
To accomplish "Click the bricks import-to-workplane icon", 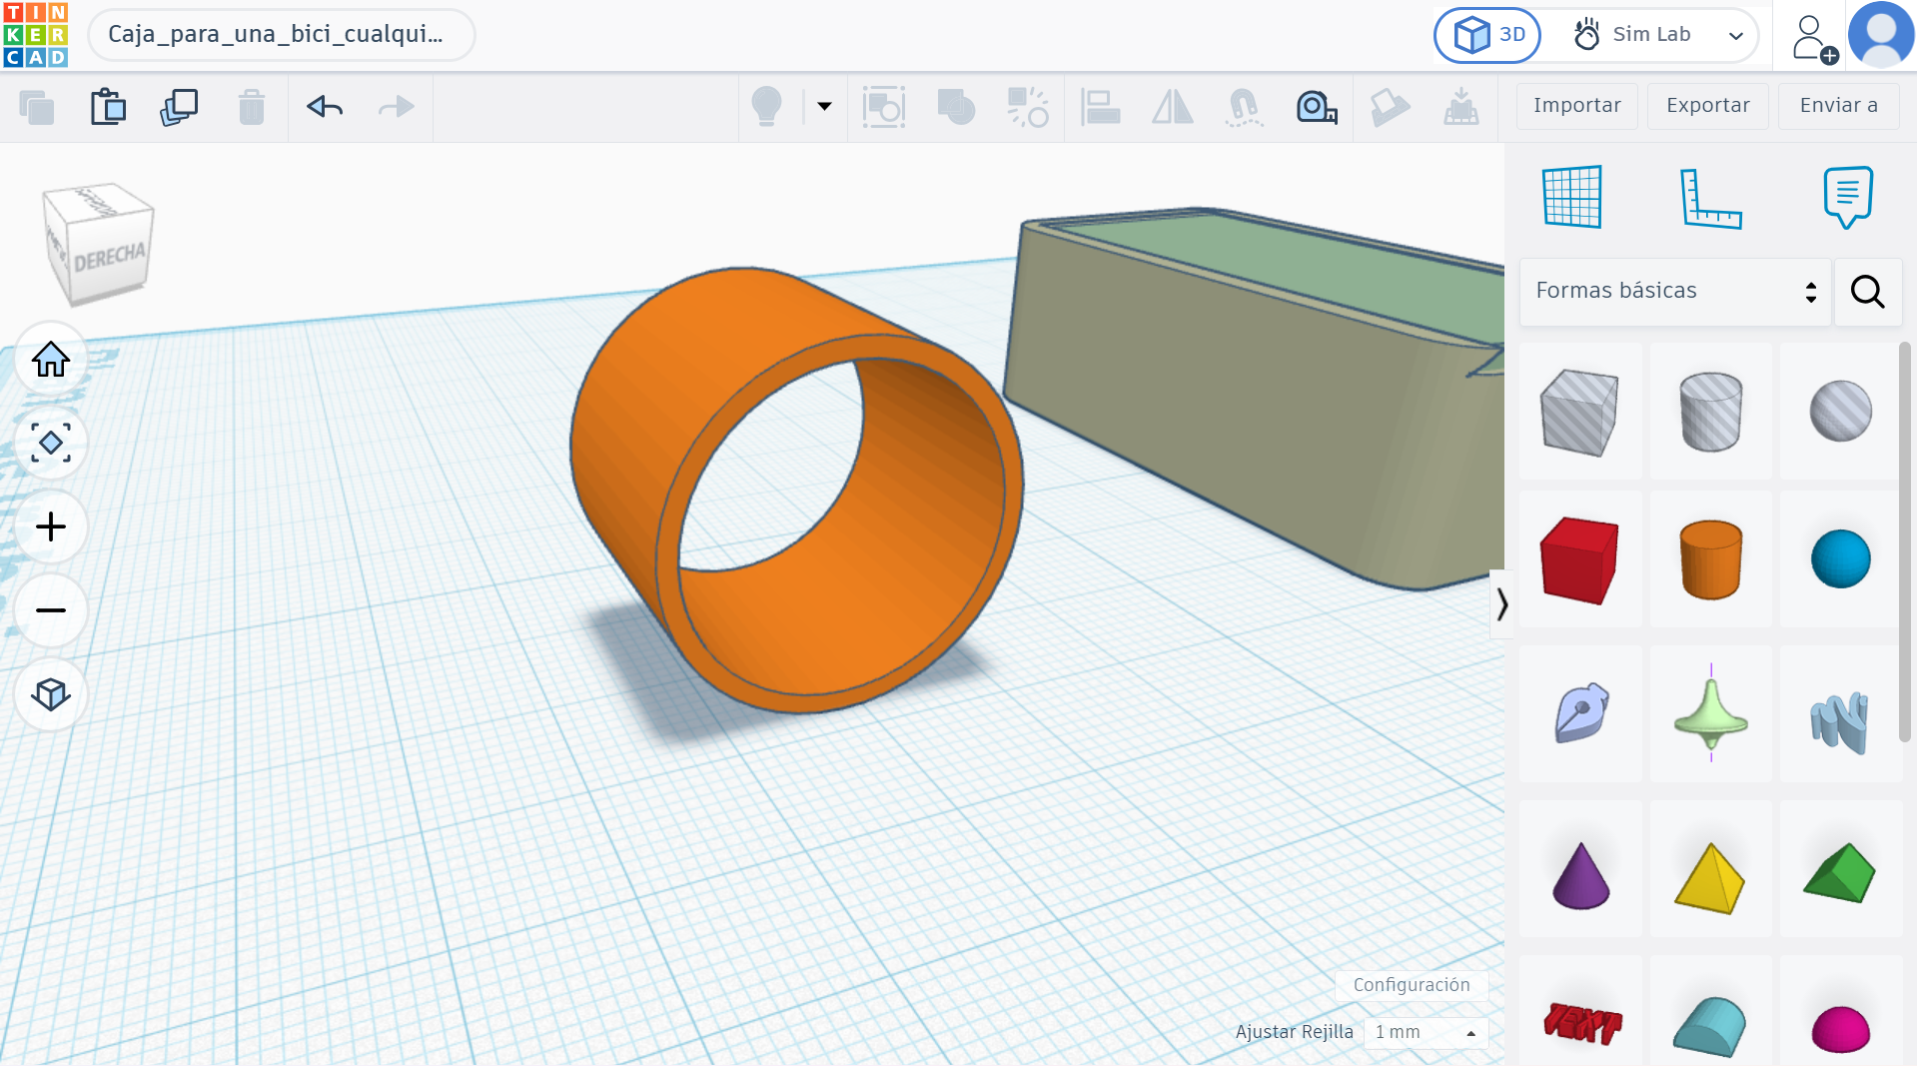I will click(1461, 107).
